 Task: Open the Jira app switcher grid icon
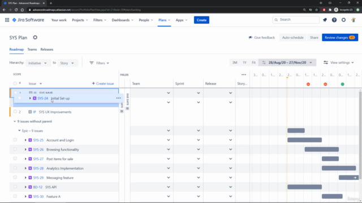7,20
